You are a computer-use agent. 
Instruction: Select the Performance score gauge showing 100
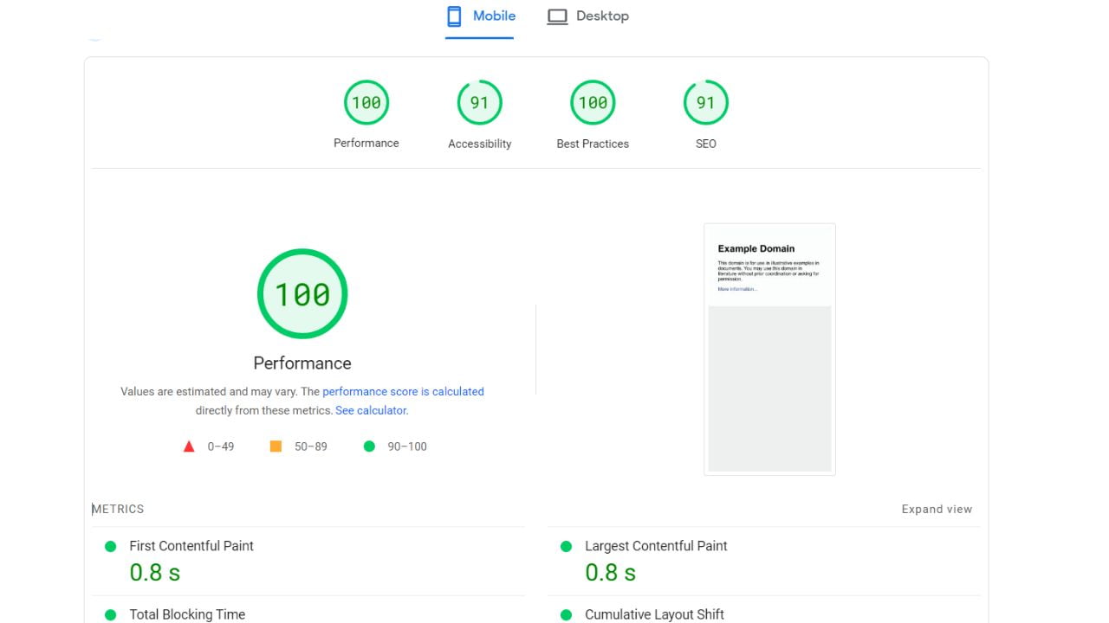366,101
